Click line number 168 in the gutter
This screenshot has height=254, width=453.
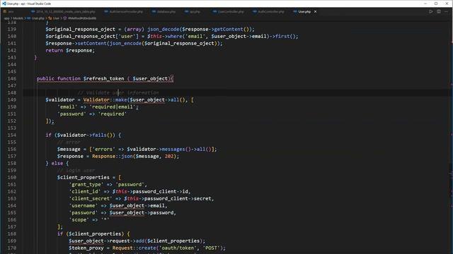click(x=11, y=234)
